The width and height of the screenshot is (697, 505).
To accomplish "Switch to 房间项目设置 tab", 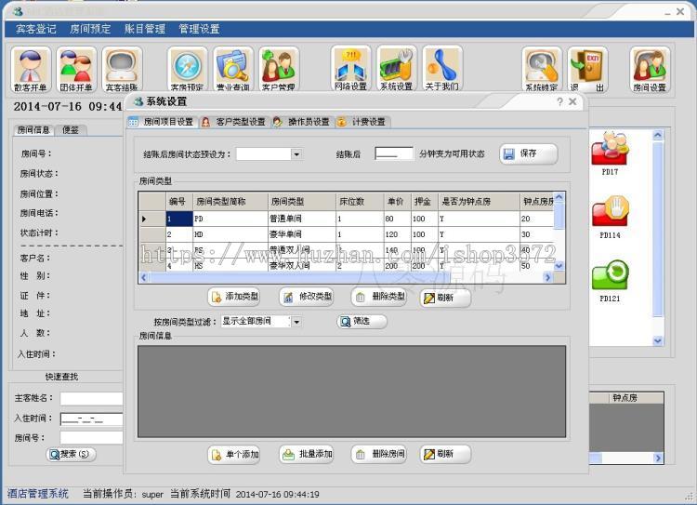I will coord(162,122).
